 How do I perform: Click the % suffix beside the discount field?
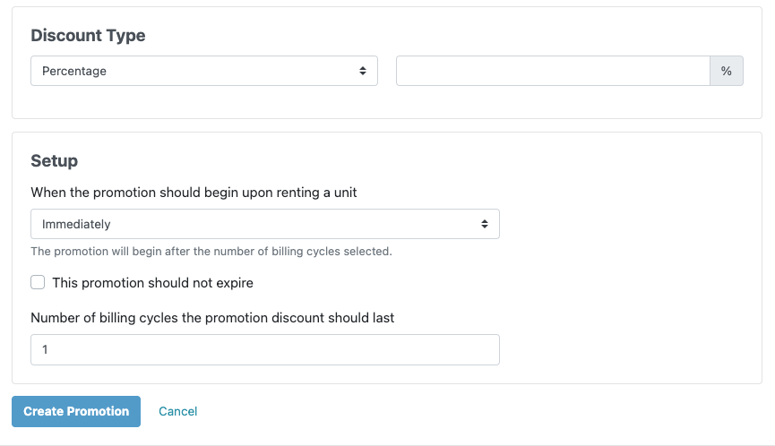click(x=727, y=72)
